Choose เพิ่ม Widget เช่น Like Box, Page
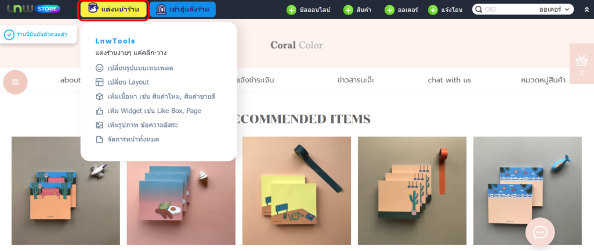594x251 pixels. [148, 111]
